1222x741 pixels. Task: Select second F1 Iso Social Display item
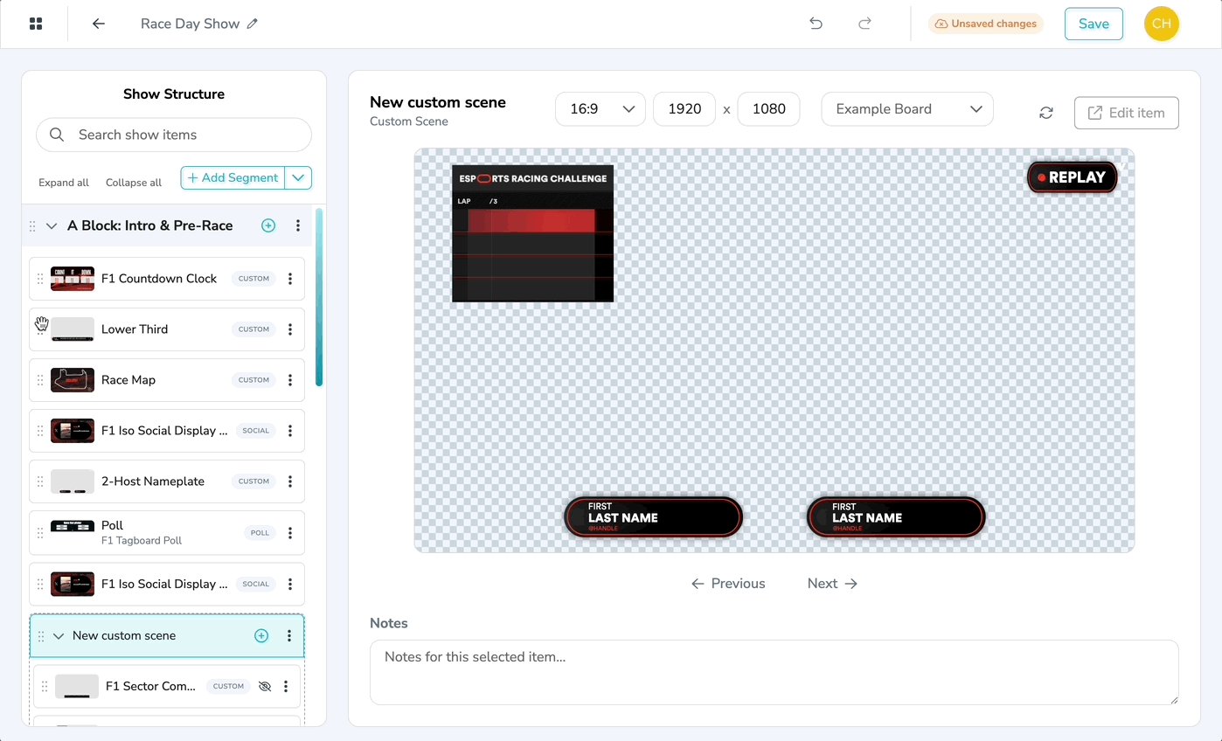click(167, 584)
